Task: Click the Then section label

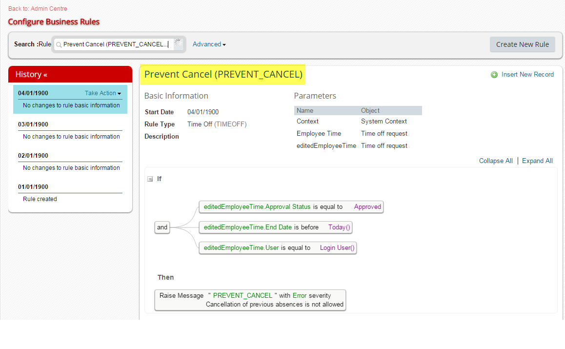Action: click(165, 277)
